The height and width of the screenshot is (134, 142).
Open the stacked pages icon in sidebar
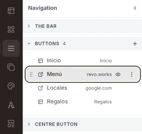point(11,67)
